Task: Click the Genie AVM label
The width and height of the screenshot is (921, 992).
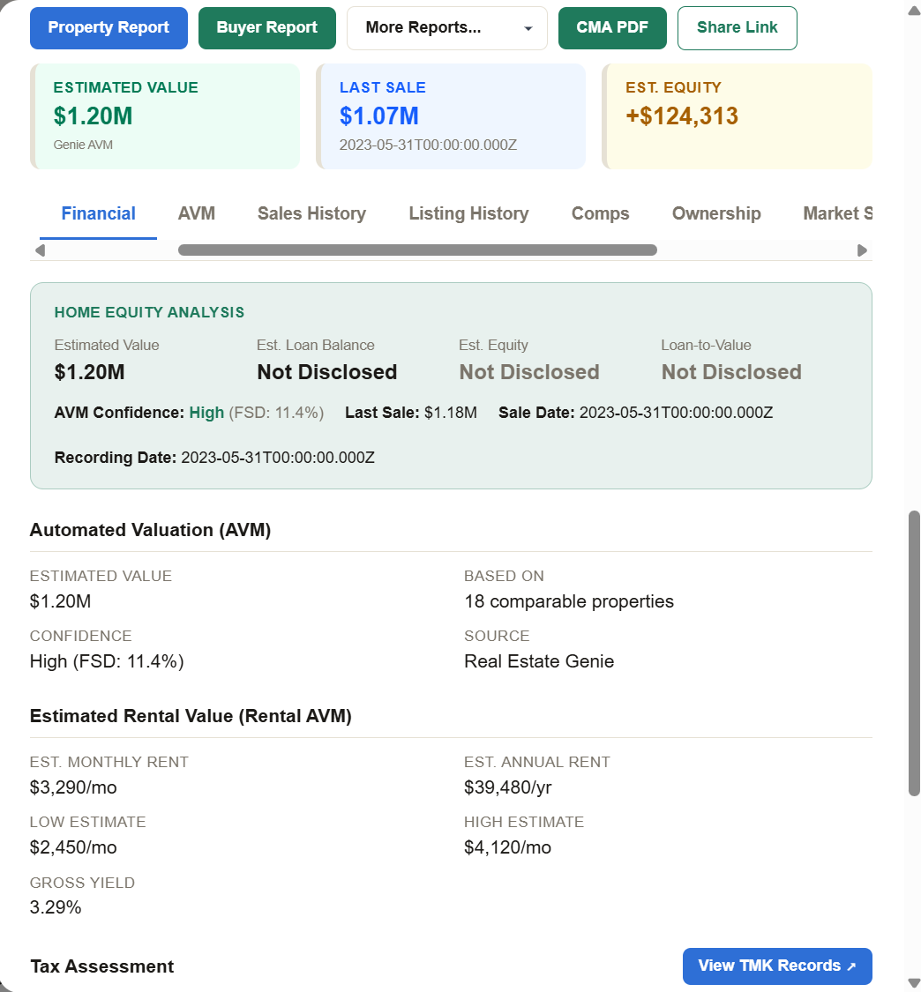Action: coord(83,145)
